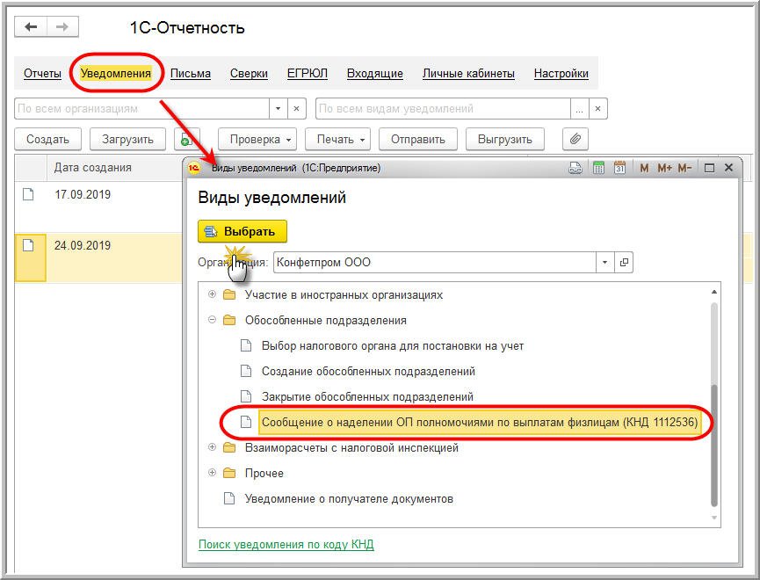Click the printer icon in dialog titlebar
Screen dimensions: 760x580
(575, 168)
